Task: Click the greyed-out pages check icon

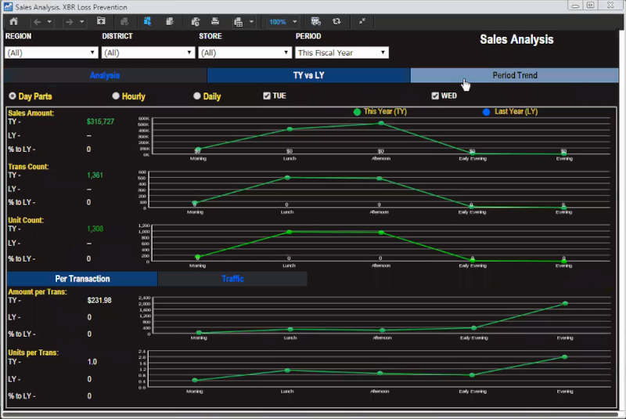Action: point(124,22)
